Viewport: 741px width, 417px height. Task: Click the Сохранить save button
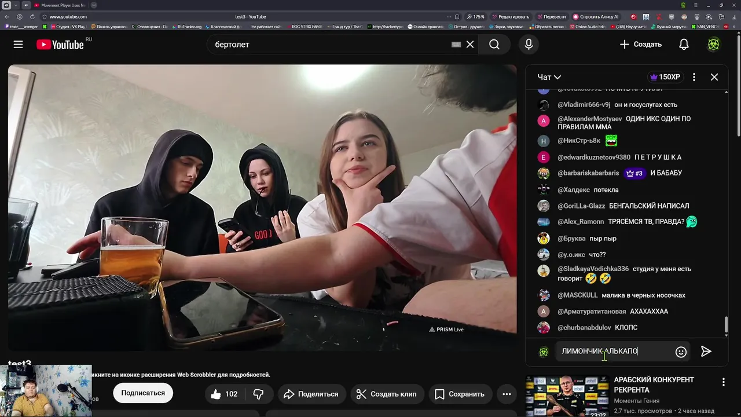[x=460, y=394]
